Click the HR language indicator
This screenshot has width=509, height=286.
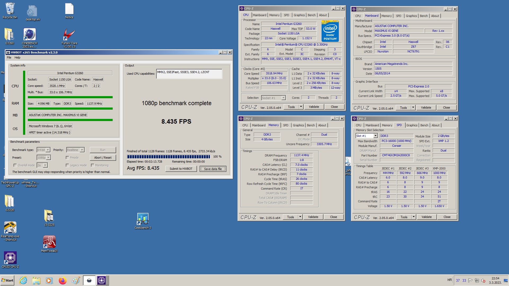click(450, 280)
